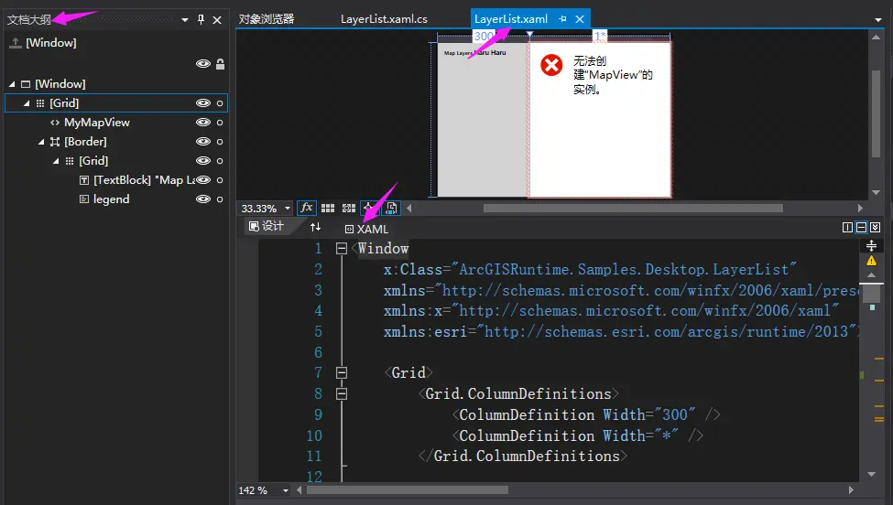Switch to the 对象浏览器 tab
Viewport: 893px width, 505px height.
pyautogui.click(x=267, y=19)
